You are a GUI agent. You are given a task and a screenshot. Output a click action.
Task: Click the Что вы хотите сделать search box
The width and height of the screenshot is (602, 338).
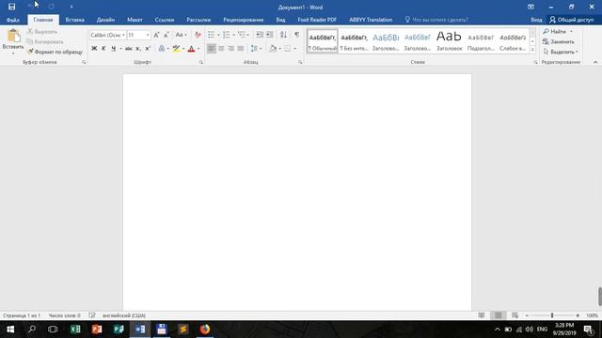click(436, 20)
